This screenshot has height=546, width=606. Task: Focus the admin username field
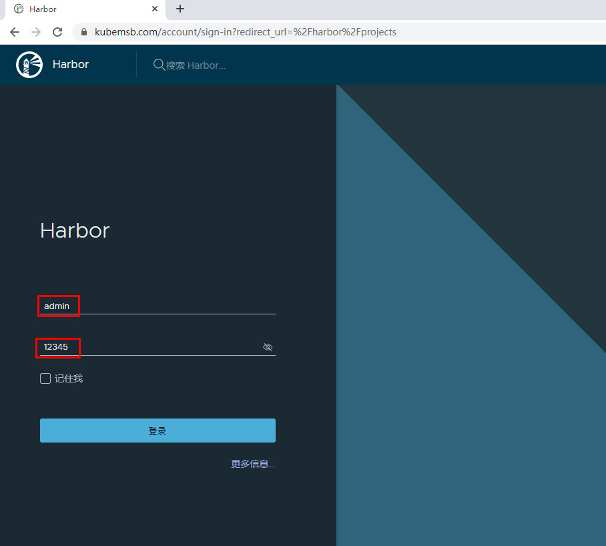[158, 306]
